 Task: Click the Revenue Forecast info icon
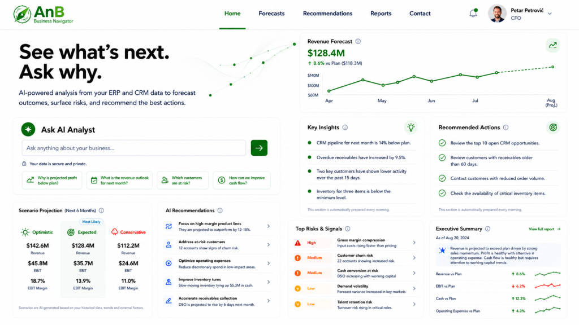358,42
